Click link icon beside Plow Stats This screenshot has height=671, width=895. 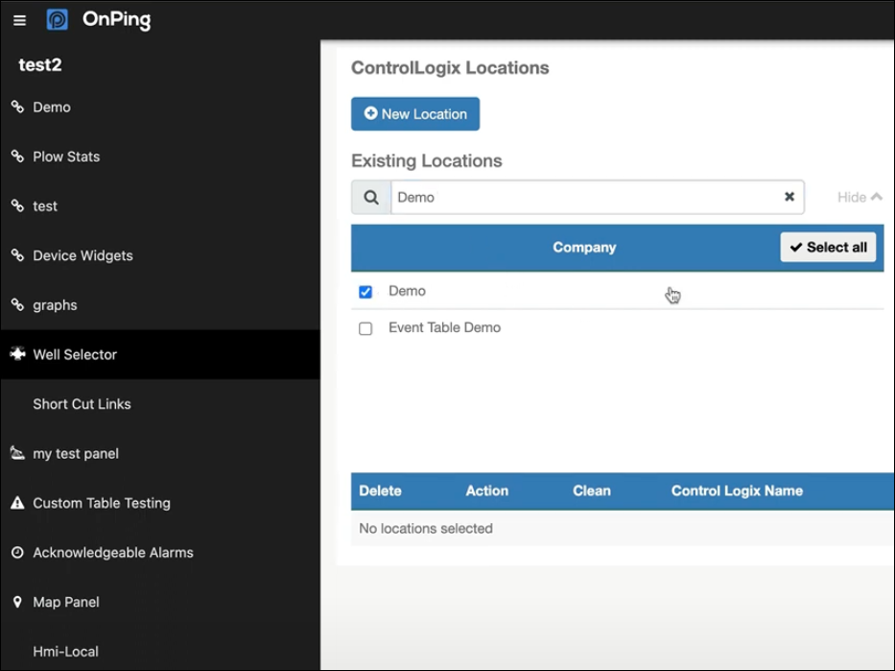[17, 156]
